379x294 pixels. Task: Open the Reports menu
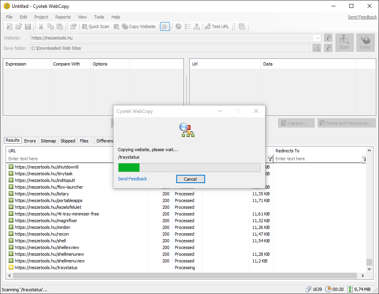click(x=63, y=17)
